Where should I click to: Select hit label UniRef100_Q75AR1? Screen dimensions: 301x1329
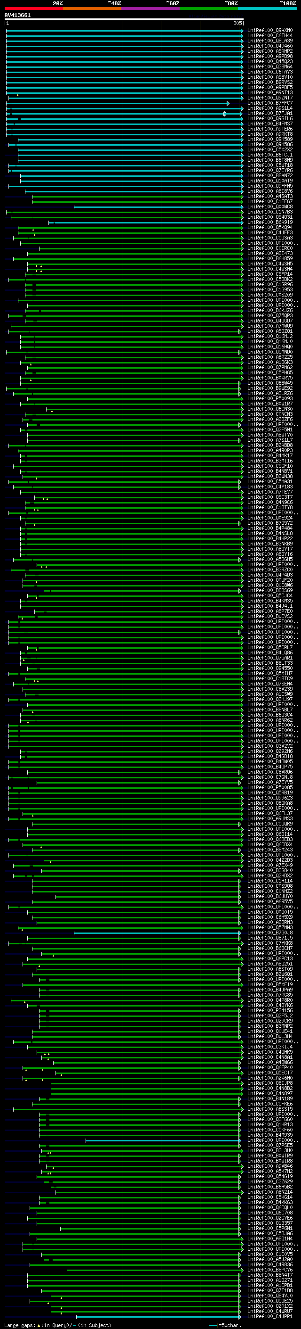[269, 658]
